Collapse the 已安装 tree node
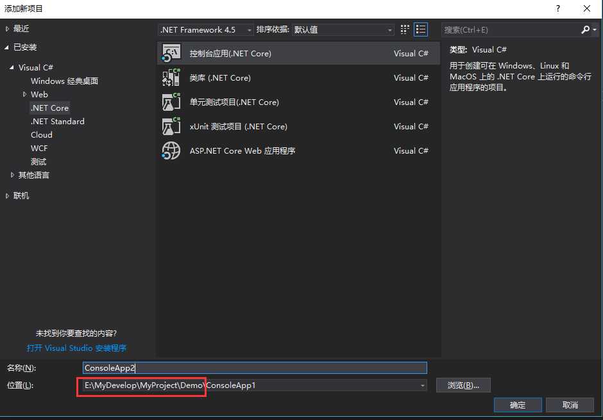603x420 pixels. click(7, 47)
